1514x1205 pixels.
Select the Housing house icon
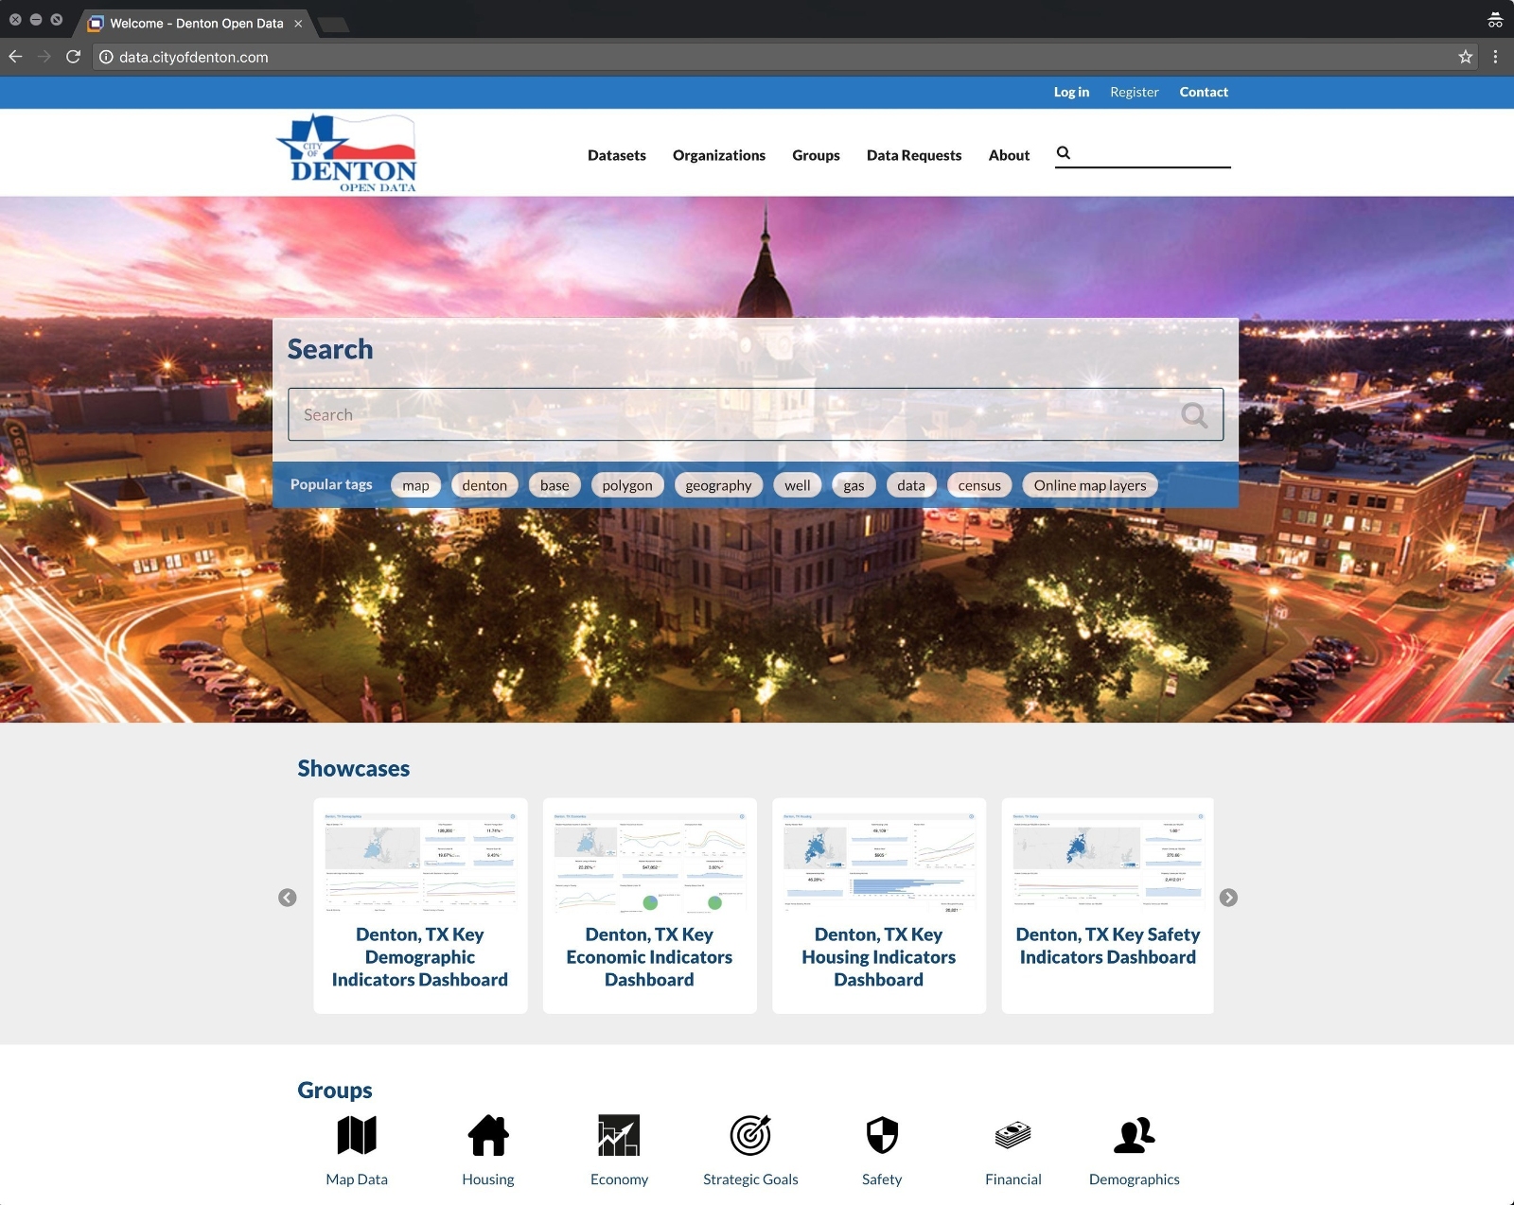(x=487, y=1135)
